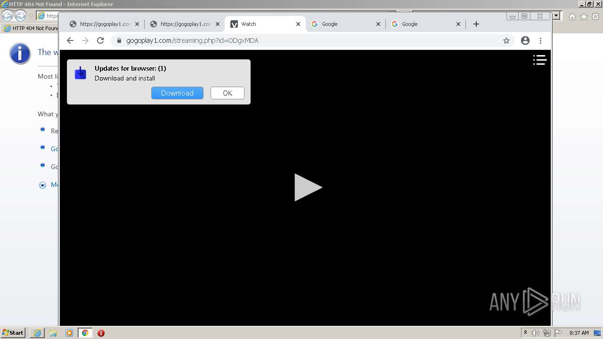Image resolution: width=603 pixels, height=339 pixels.
Task: Click the volume speaker tray icon
Action: 536,333
